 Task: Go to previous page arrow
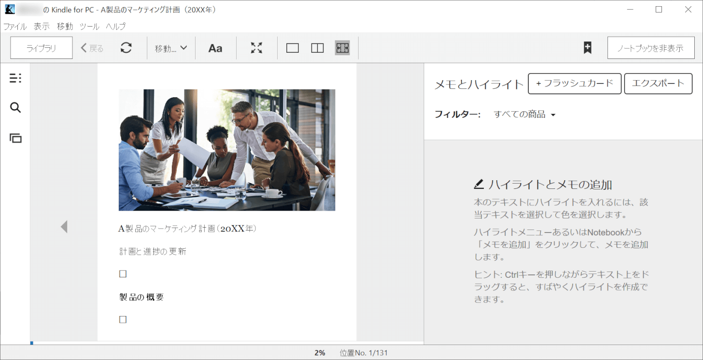[x=64, y=227]
